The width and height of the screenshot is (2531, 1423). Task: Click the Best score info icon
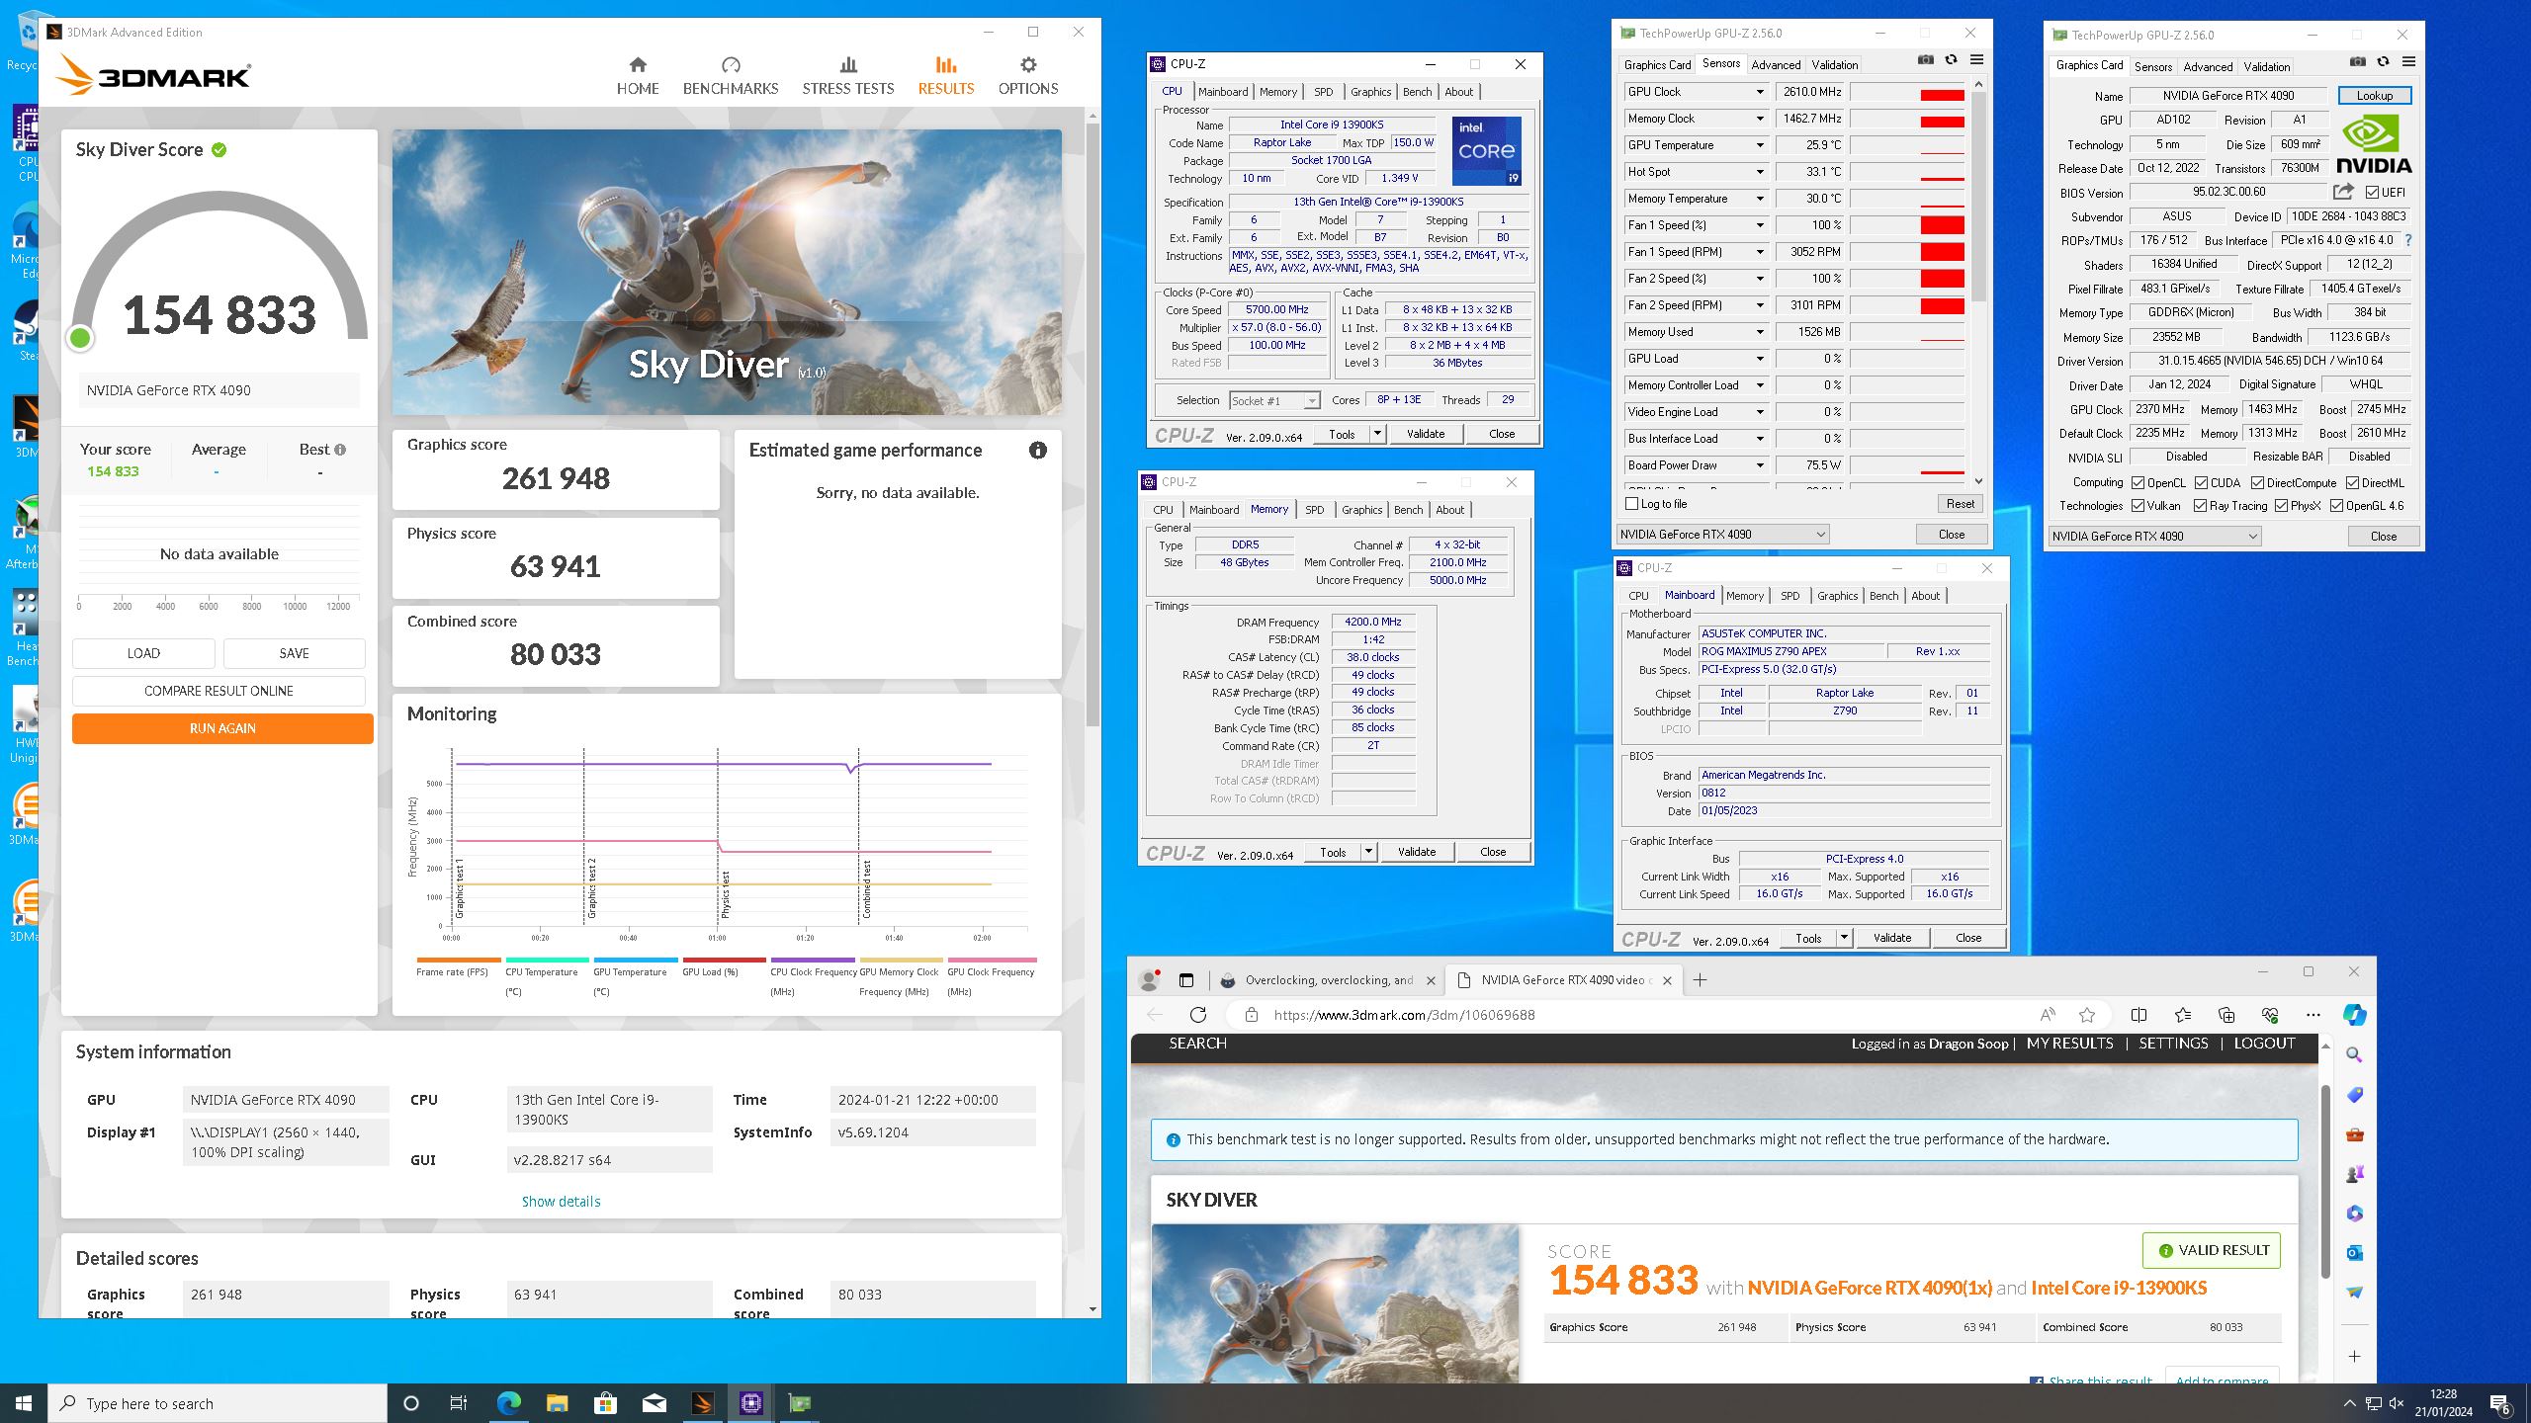340,450
